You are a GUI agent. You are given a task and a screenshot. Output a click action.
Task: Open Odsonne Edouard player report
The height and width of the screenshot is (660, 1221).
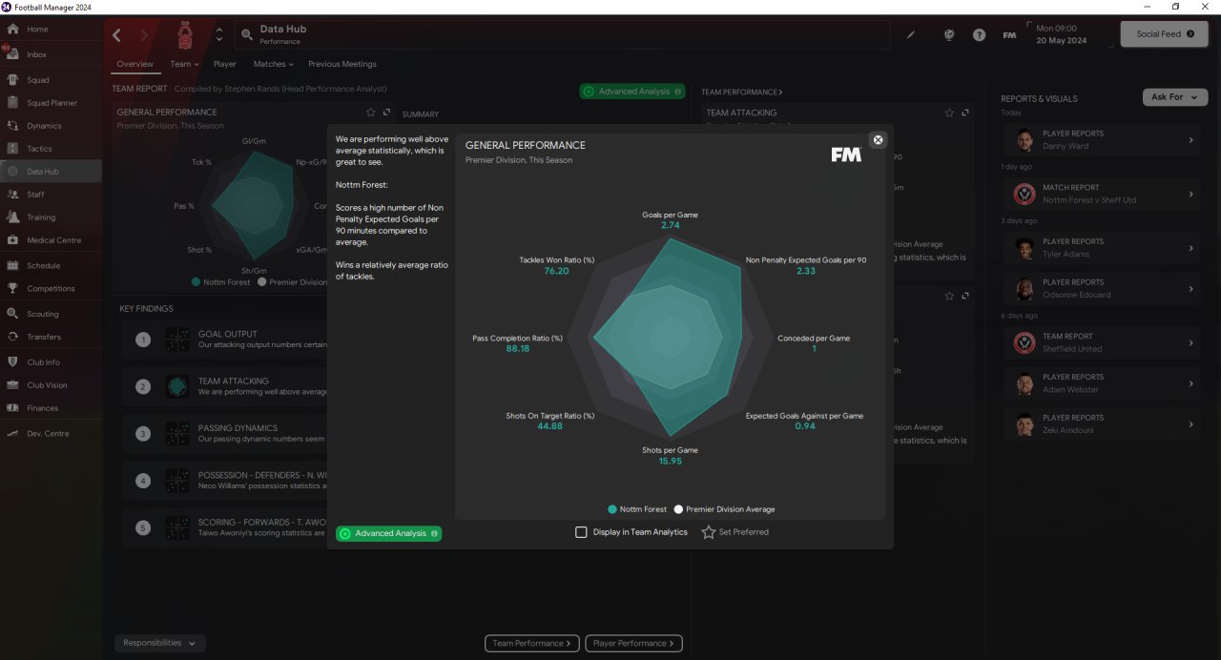[x=1101, y=289]
